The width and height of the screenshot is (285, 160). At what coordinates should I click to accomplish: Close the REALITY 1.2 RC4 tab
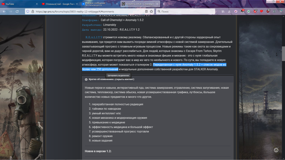[157, 4]
